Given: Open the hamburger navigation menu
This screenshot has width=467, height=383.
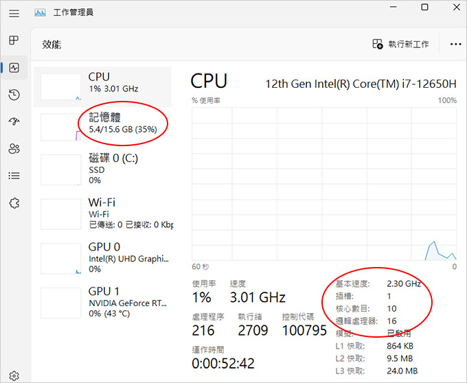Looking at the screenshot, I should 14,14.
